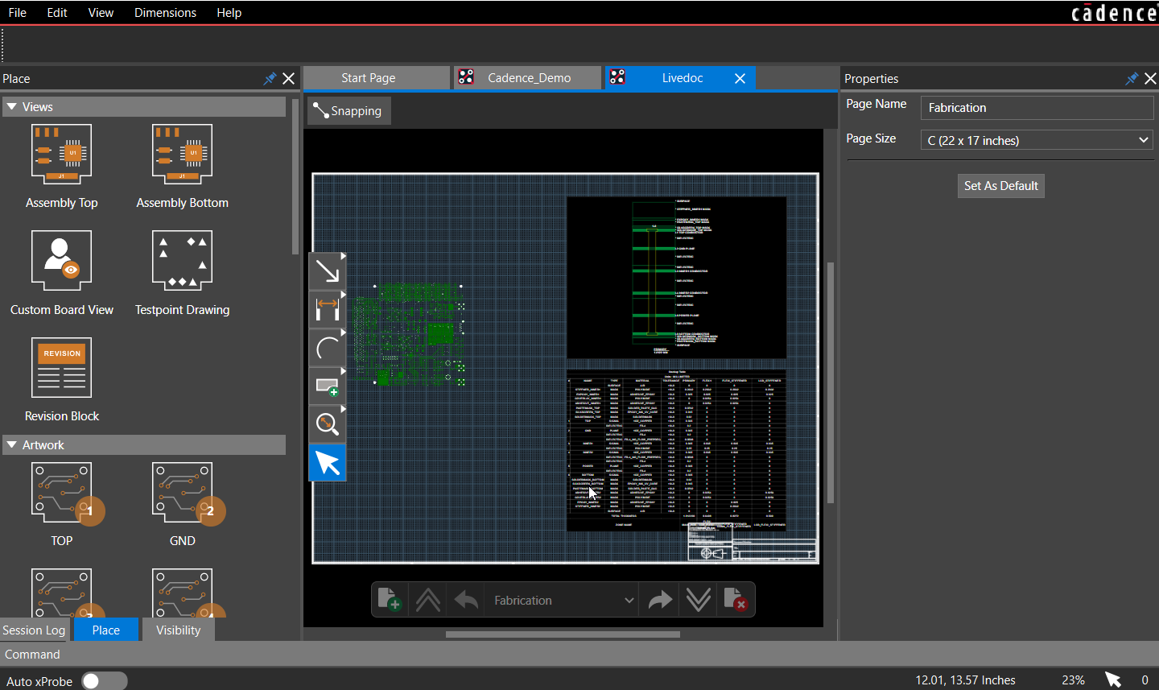
Task: Open the Dimensions menu
Action: point(165,13)
